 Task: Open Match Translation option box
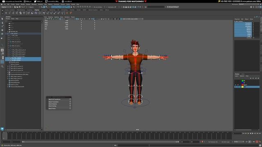[x=70, y=102]
